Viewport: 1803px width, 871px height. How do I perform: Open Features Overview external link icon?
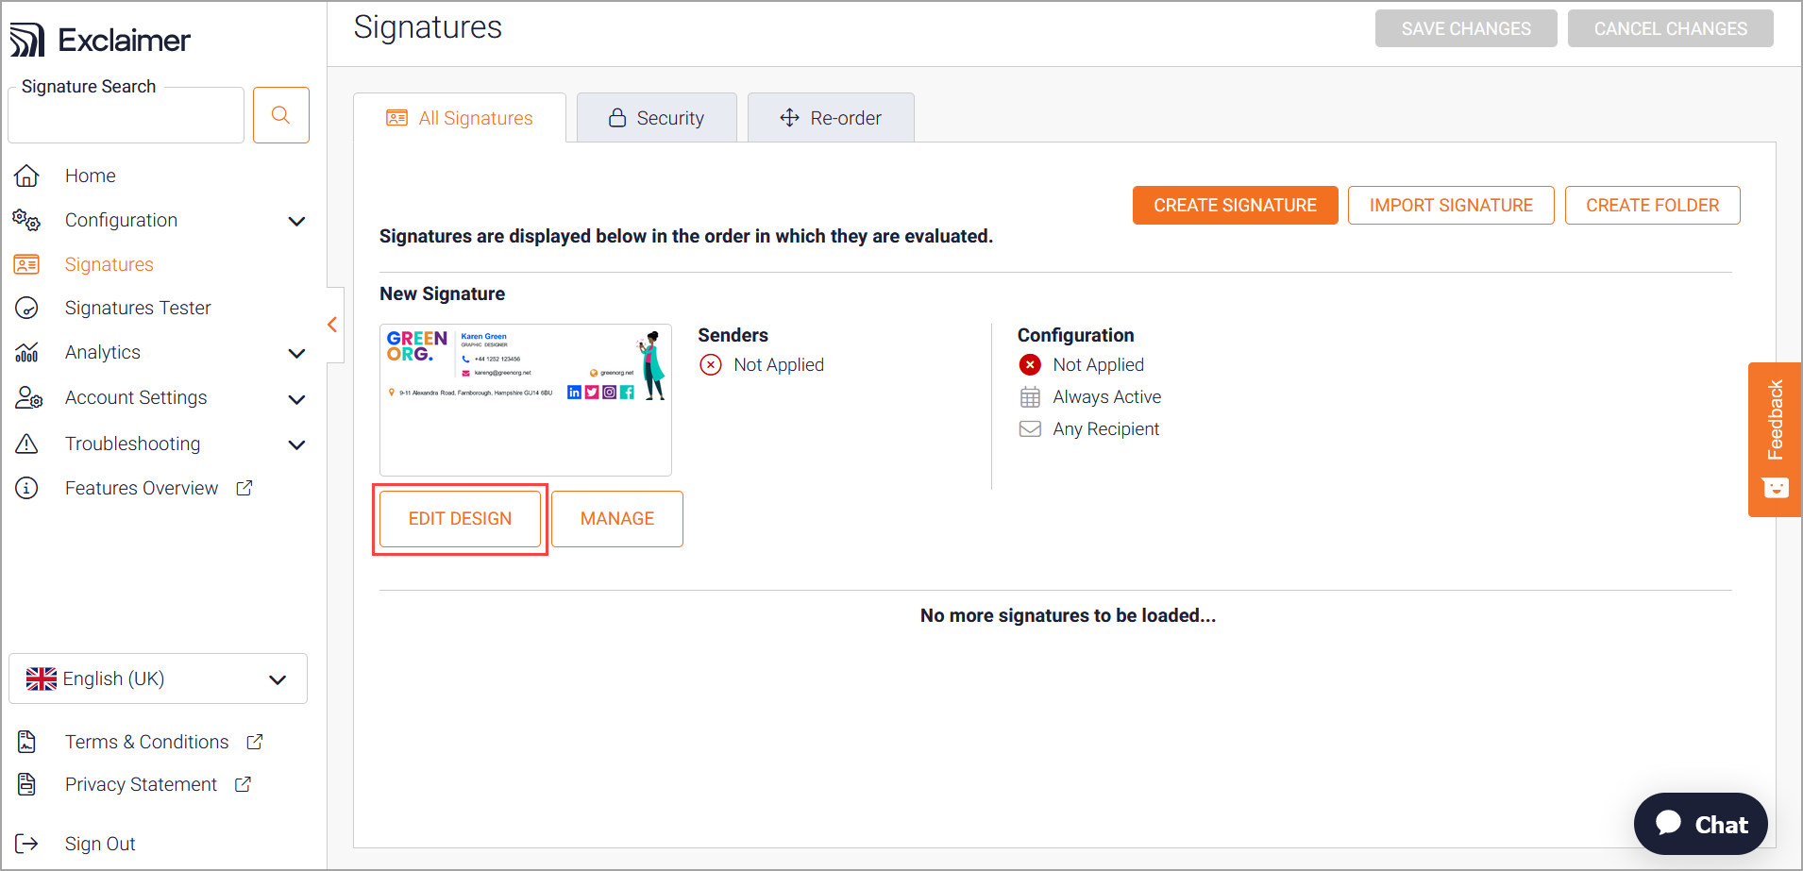(x=244, y=488)
